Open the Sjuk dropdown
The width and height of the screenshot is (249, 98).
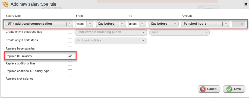(179, 32)
